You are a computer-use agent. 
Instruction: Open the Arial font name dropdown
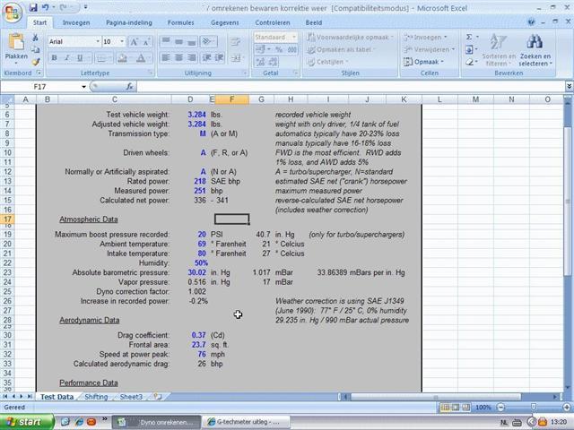[x=98, y=42]
